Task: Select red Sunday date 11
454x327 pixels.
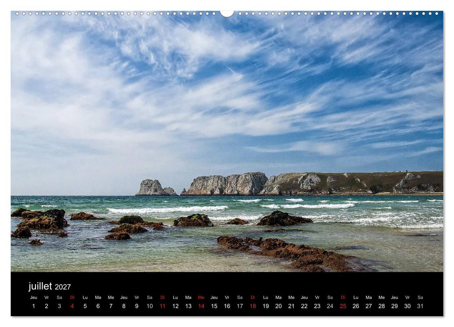Action: point(162,306)
